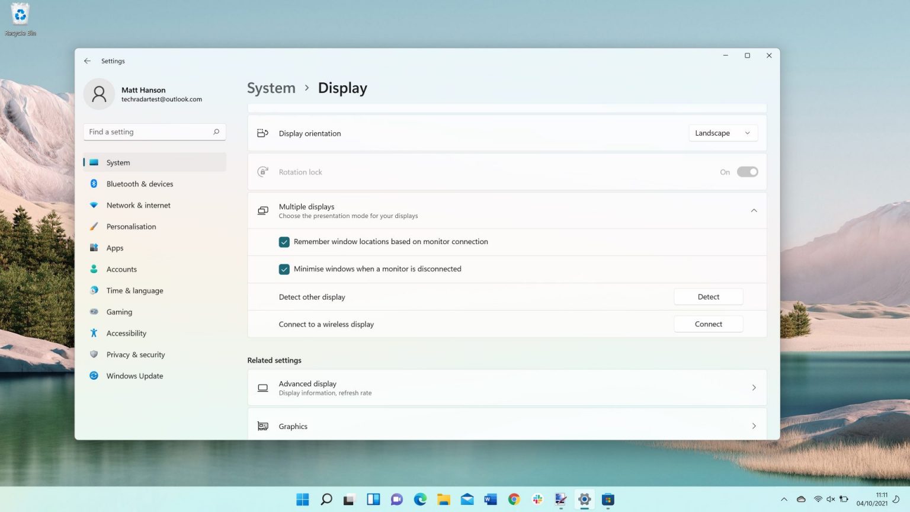Go to Time & language settings
Image resolution: width=910 pixels, height=512 pixels.
click(x=134, y=290)
